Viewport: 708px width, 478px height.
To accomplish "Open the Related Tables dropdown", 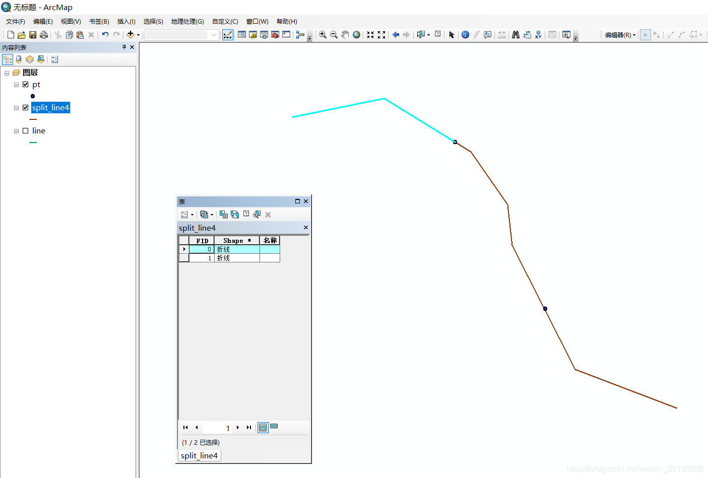I will [207, 215].
